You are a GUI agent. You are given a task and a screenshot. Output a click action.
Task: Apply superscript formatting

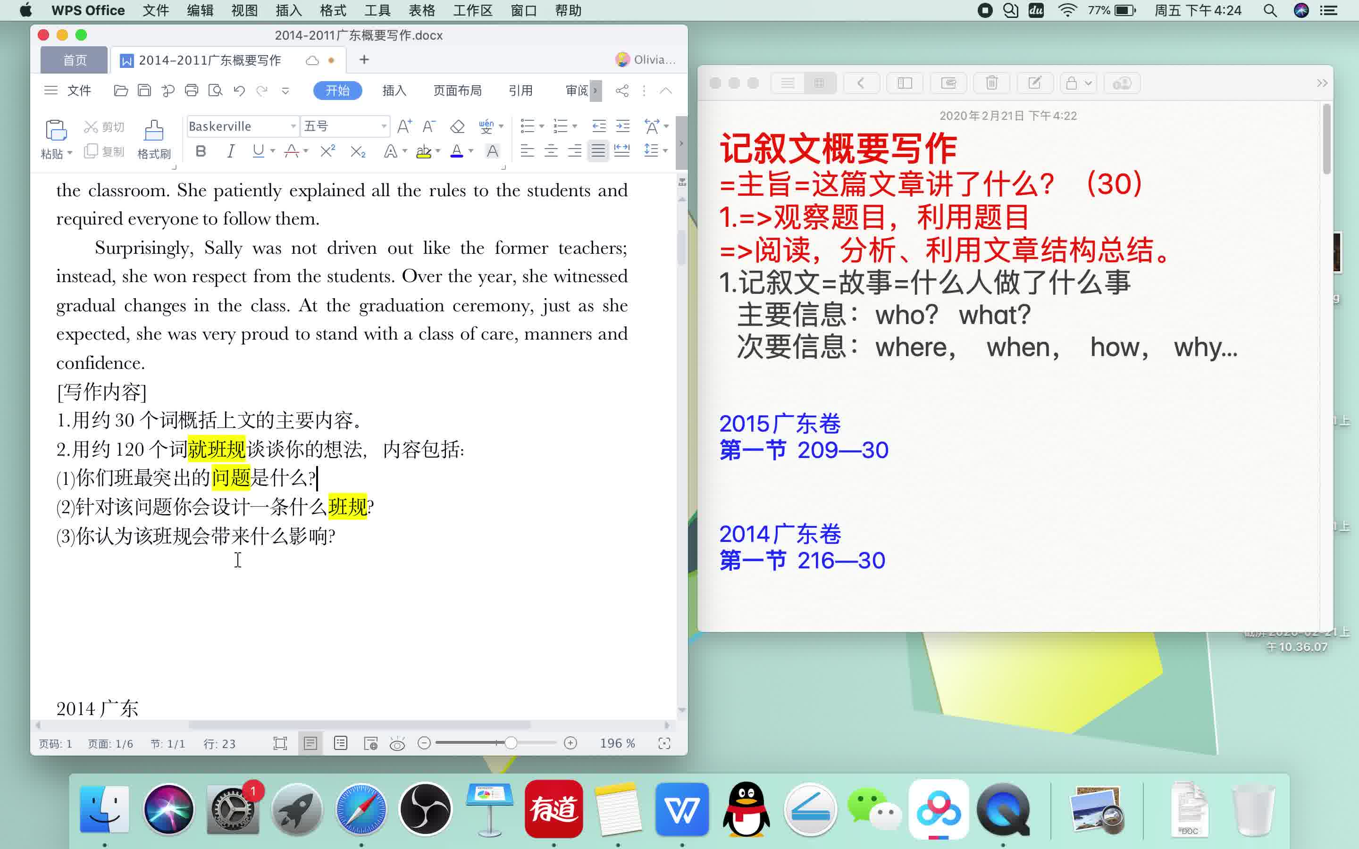pos(327,150)
